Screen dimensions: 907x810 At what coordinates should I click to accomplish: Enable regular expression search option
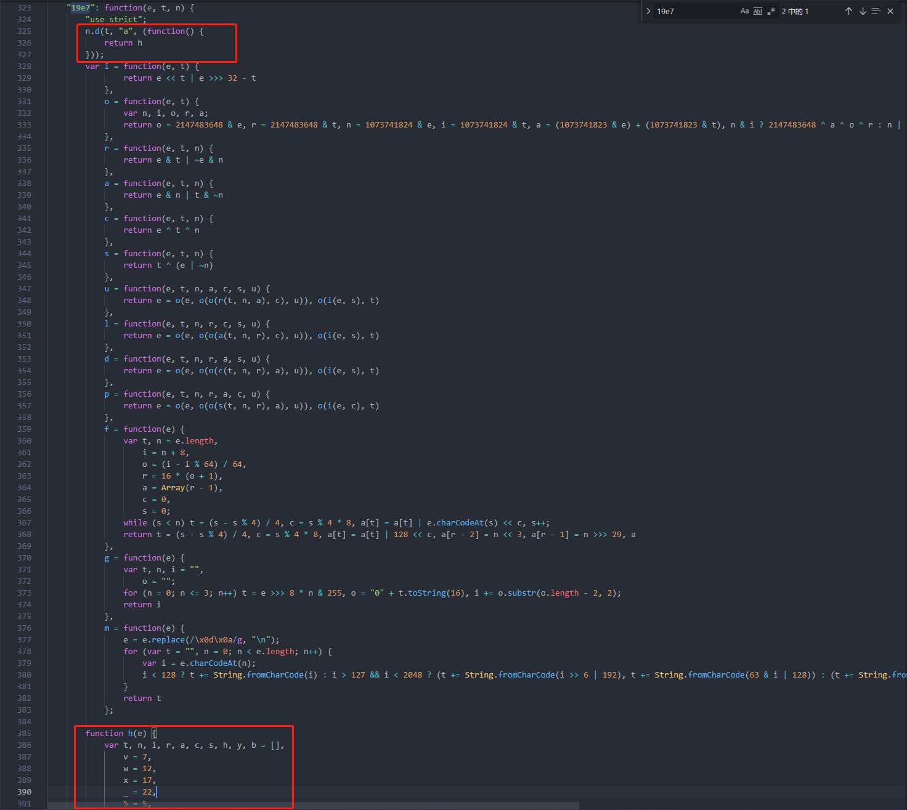(771, 11)
